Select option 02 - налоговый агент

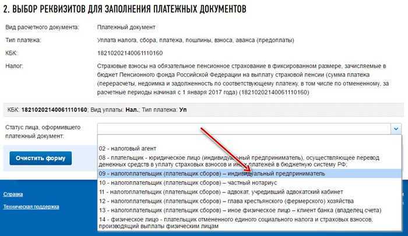point(249,149)
